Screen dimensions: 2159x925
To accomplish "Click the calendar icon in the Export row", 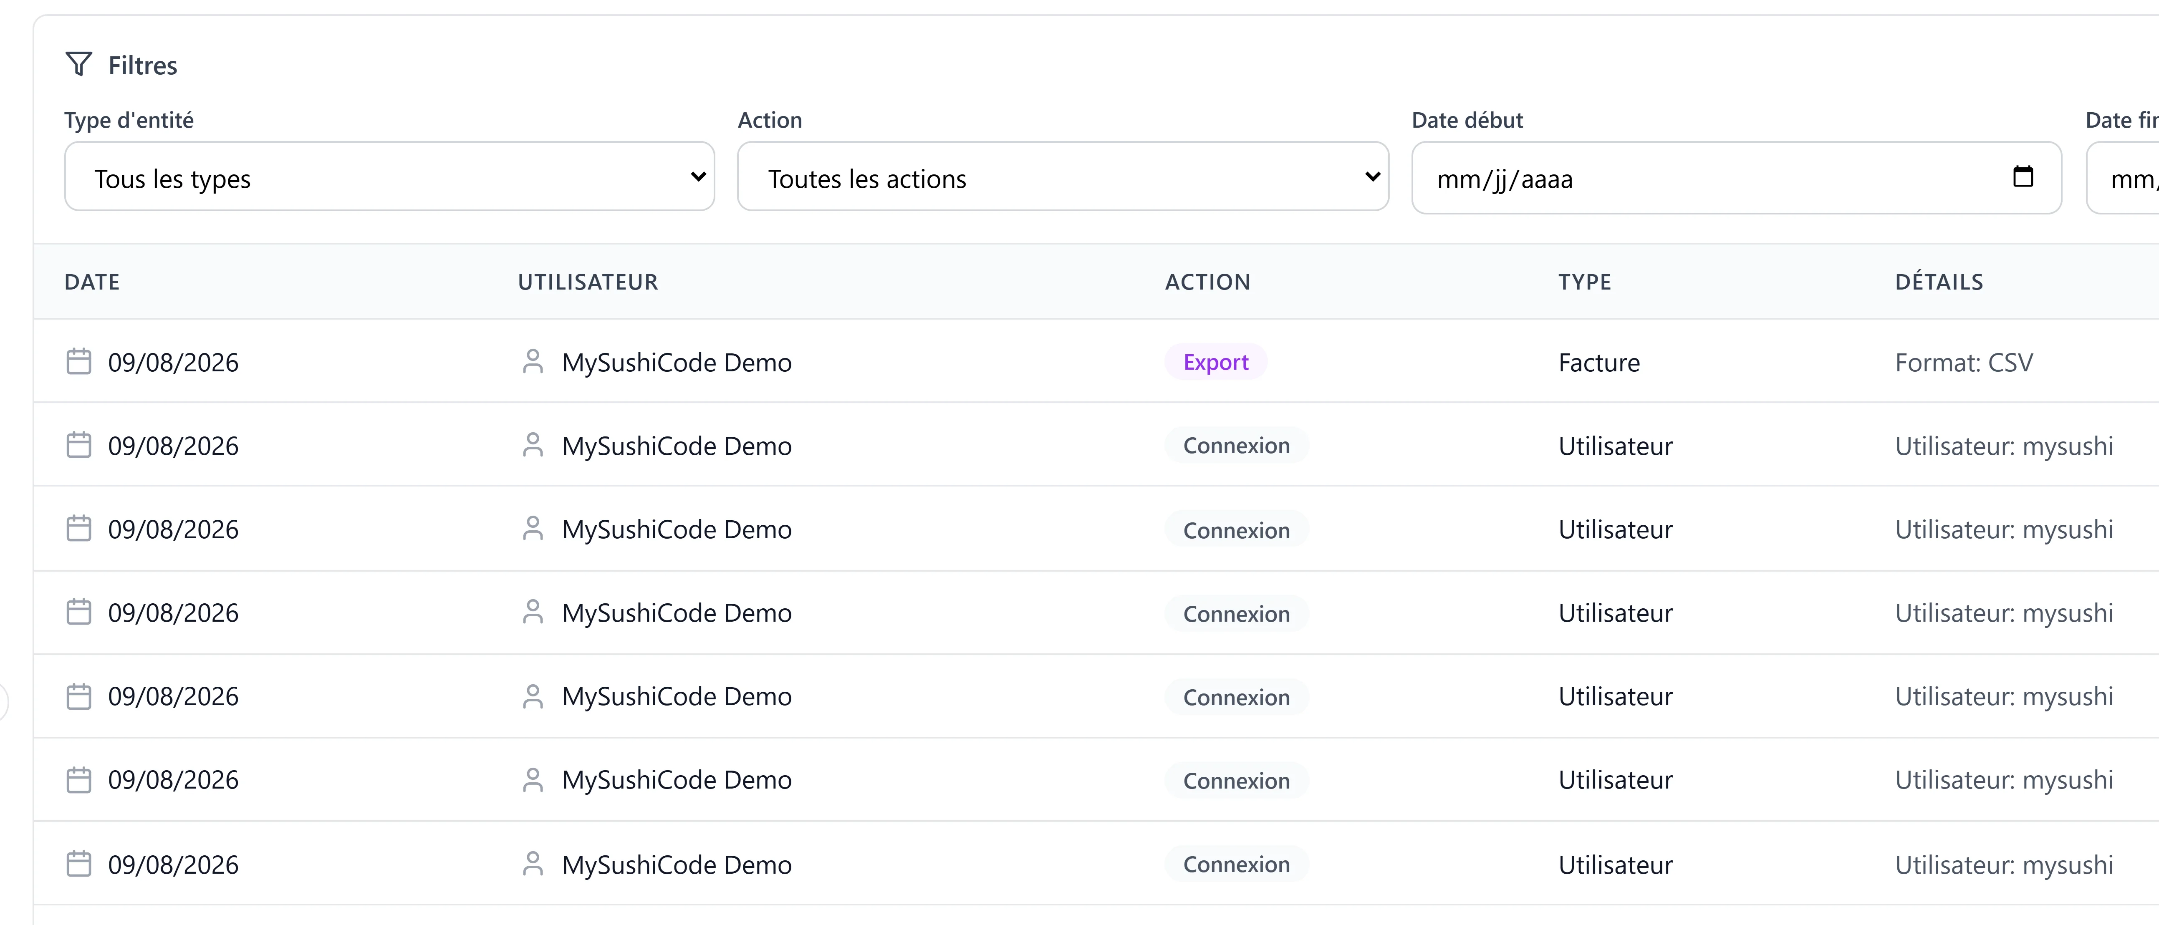I will pos(79,362).
